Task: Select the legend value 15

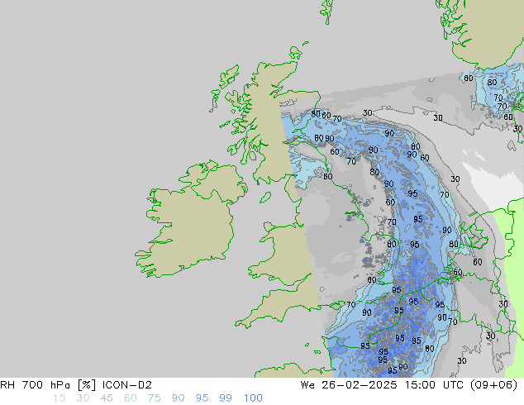Action: click(60, 398)
